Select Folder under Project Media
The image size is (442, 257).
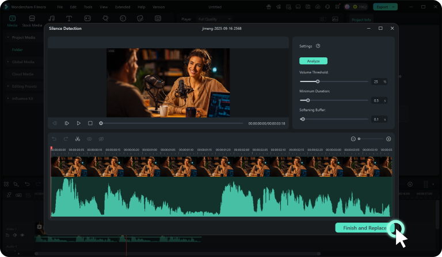pyautogui.click(x=17, y=50)
